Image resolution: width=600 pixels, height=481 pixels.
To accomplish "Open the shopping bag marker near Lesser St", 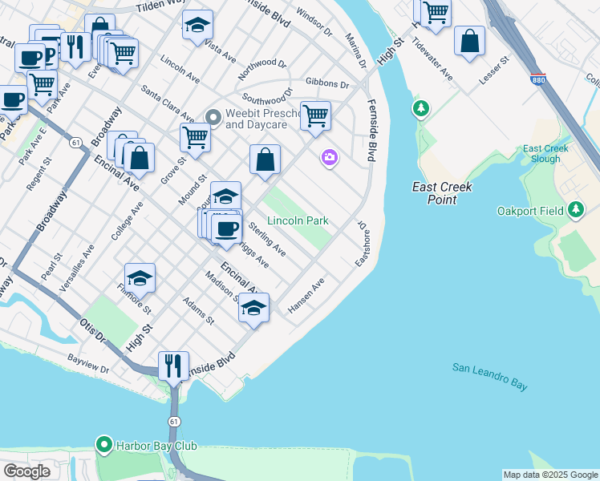I will 469,40.
